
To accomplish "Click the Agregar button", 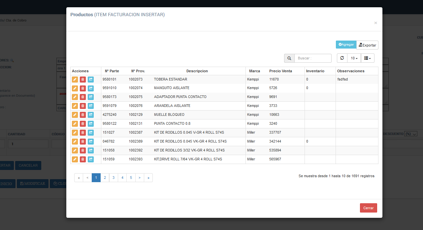I will tap(346, 45).
